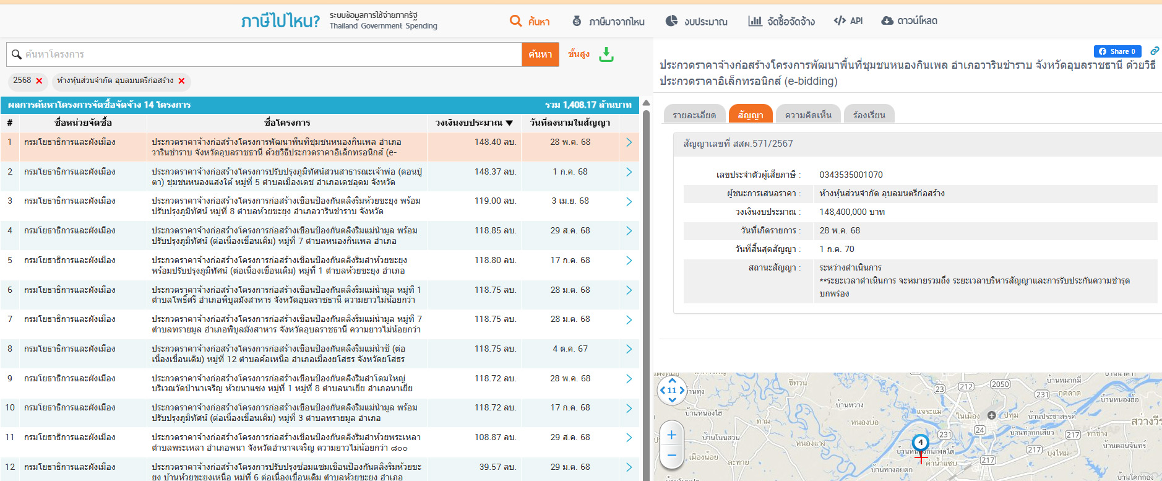The image size is (1162, 481).
Task: Zoom in on the map
Action: [672, 435]
